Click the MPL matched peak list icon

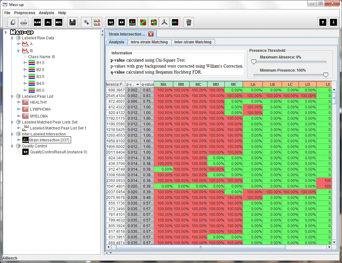pos(59,22)
